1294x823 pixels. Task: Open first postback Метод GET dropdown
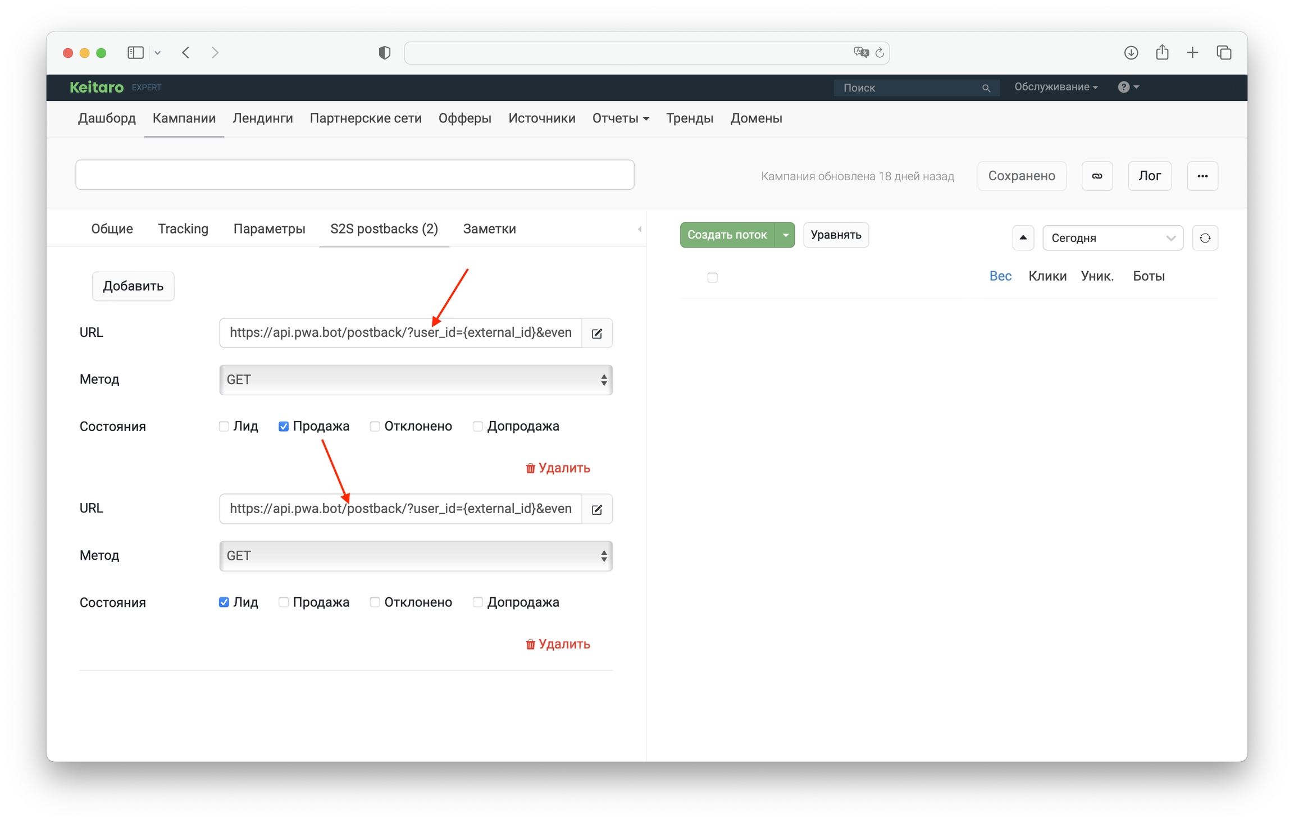(x=416, y=380)
